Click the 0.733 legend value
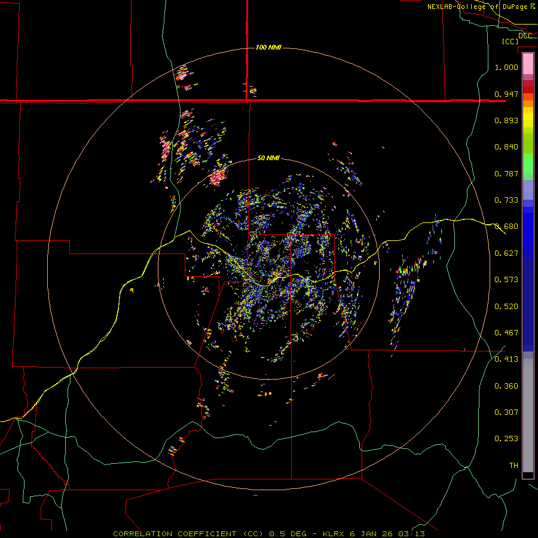The image size is (538, 538). click(506, 200)
